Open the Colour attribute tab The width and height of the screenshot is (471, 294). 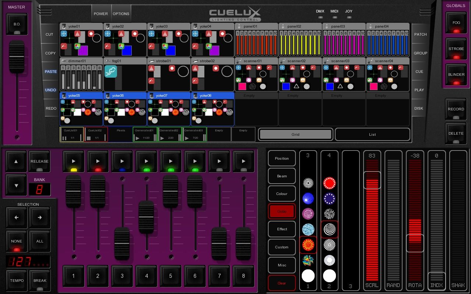tap(282, 194)
